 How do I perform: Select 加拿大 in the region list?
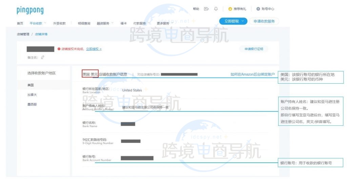tap(32, 95)
